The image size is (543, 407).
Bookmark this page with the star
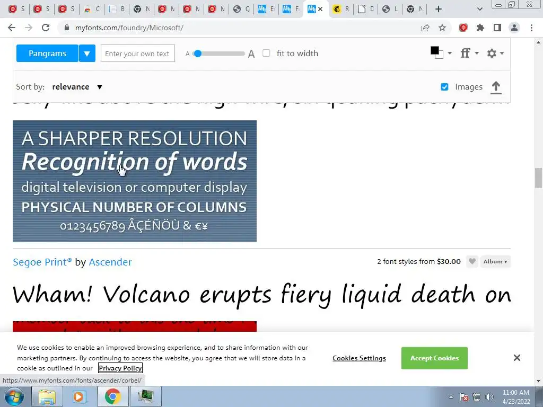tap(442, 28)
